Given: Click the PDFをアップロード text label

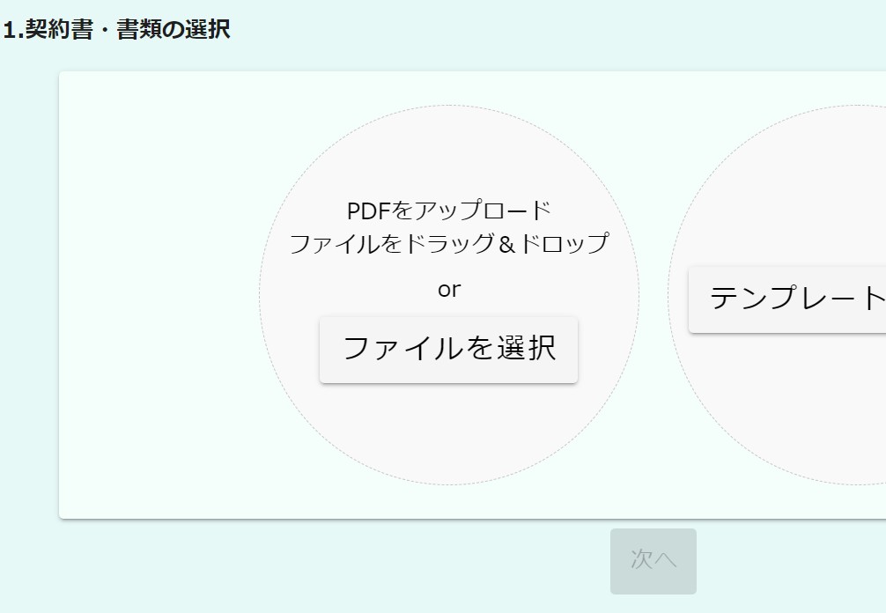Looking at the screenshot, I should (448, 211).
